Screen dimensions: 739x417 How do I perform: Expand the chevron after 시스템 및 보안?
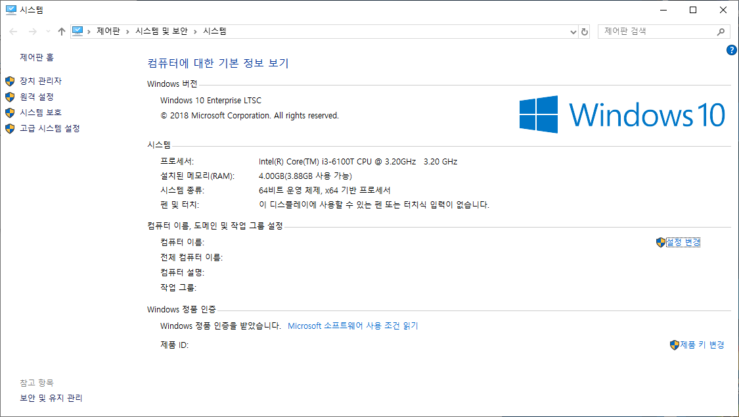[195, 32]
